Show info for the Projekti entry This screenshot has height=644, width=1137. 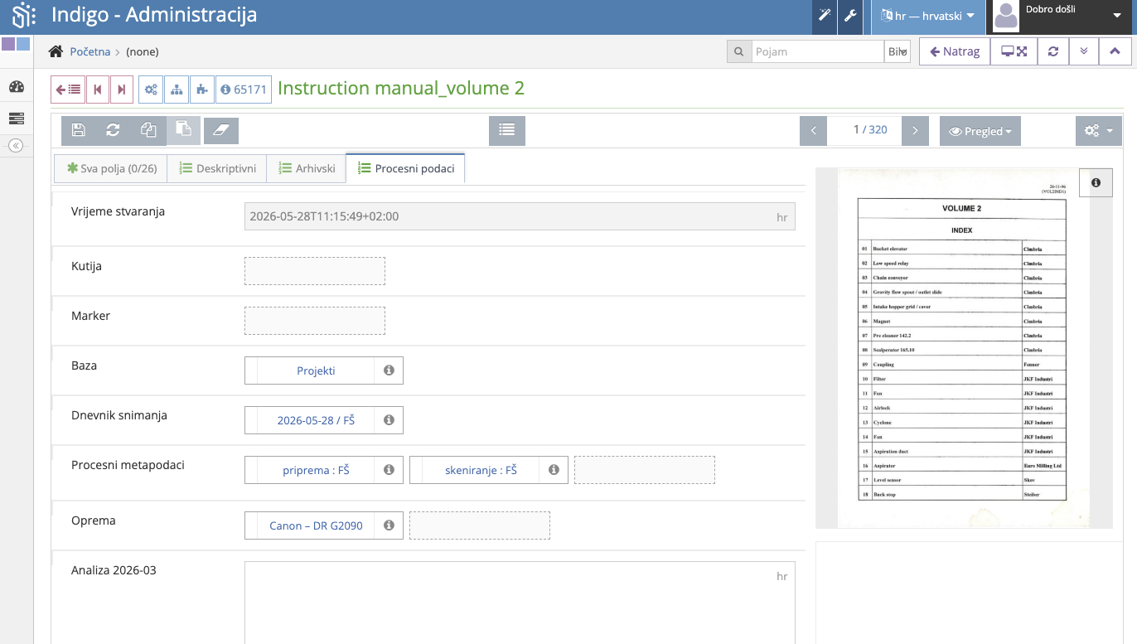pos(389,370)
